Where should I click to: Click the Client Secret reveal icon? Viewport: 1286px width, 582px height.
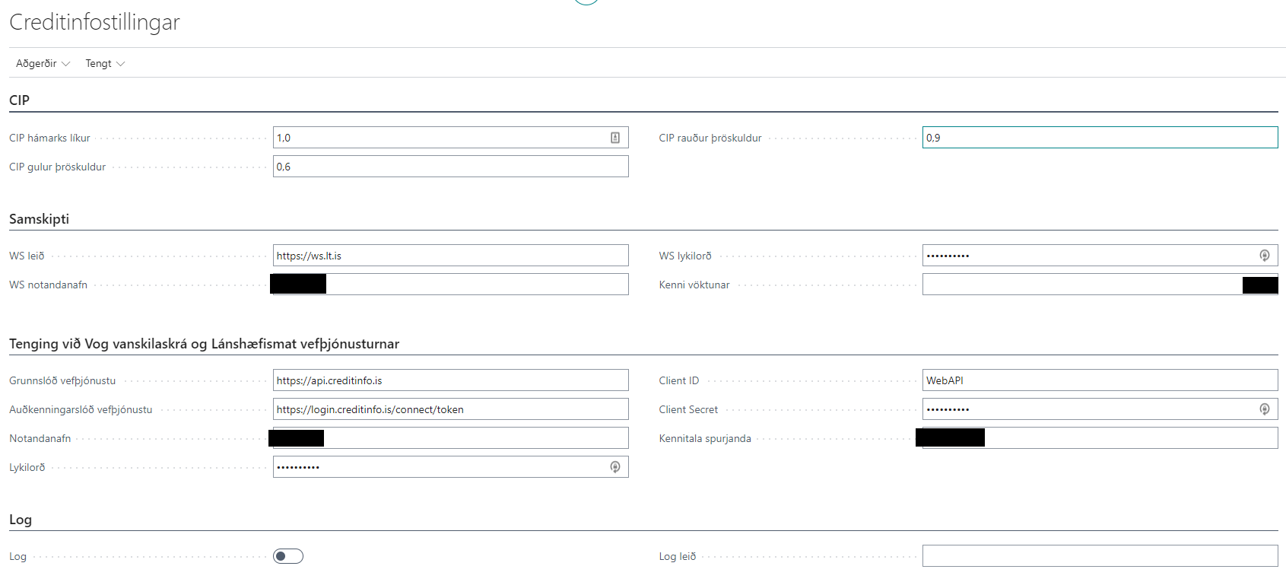pos(1264,409)
